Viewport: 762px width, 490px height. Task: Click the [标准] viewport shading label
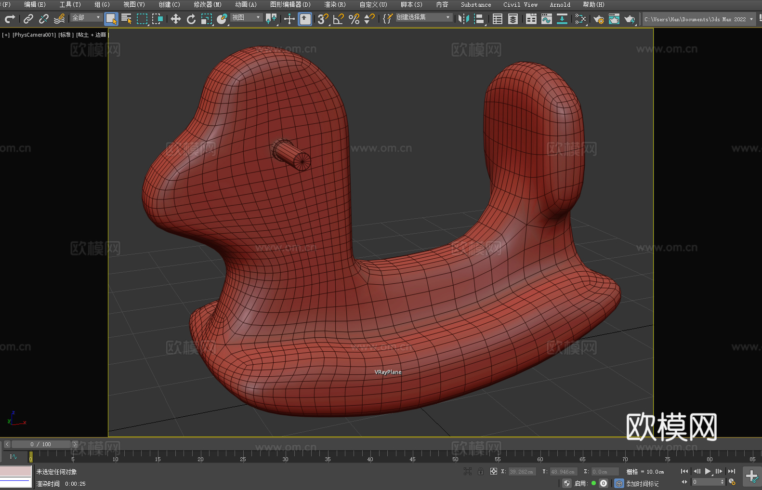tap(66, 35)
